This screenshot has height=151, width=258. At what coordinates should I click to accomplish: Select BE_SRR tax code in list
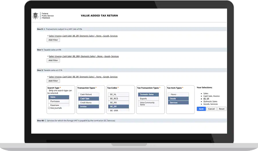coord(118,110)
